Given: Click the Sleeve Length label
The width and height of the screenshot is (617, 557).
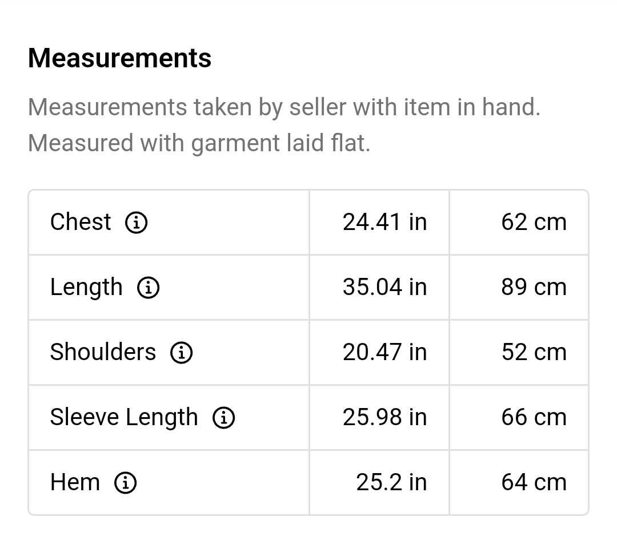Looking at the screenshot, I should point(124,417).
